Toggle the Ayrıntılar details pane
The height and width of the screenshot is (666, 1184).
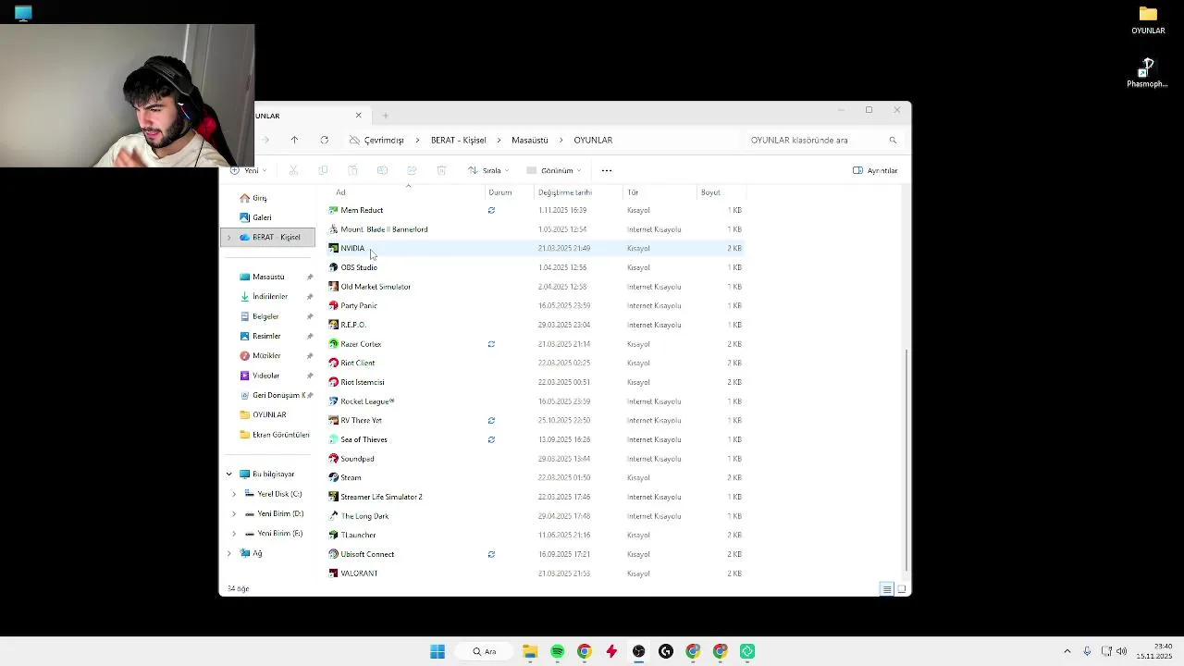(x=875, y=170)
